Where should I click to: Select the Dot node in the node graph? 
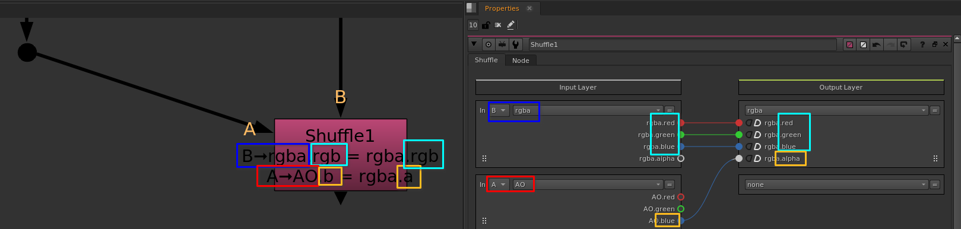(x=27, y=52)
